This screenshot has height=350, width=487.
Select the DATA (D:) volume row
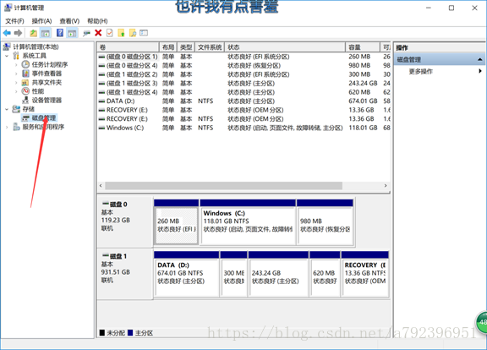click(x=243, y=101)
